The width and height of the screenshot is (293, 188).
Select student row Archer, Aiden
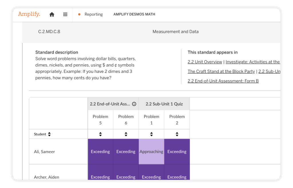click(46, 177)
